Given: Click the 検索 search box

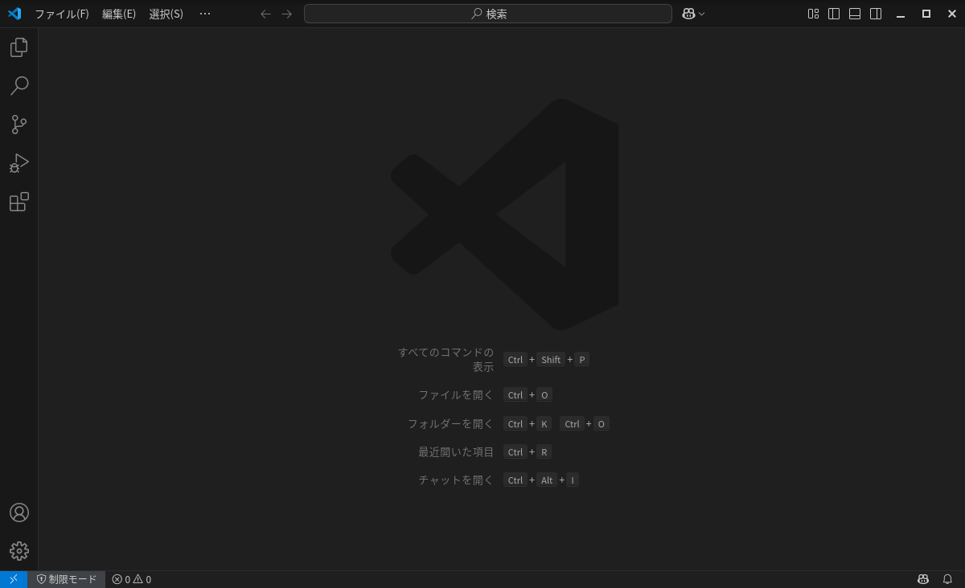Looking at the screenshot, I should pyautogui.click(x=487, y=14).
